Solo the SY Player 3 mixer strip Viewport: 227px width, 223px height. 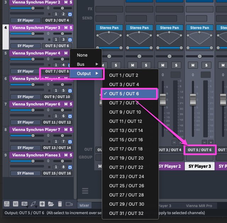[206, 65]
